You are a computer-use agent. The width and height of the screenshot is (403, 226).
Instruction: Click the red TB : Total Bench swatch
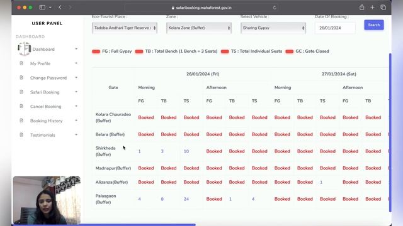139,51
